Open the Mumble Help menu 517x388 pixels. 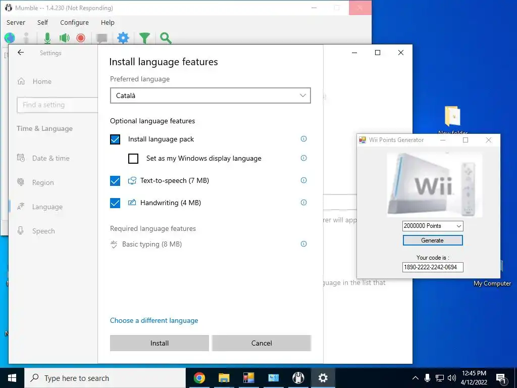pyautogui.click(x=108, y=22)
